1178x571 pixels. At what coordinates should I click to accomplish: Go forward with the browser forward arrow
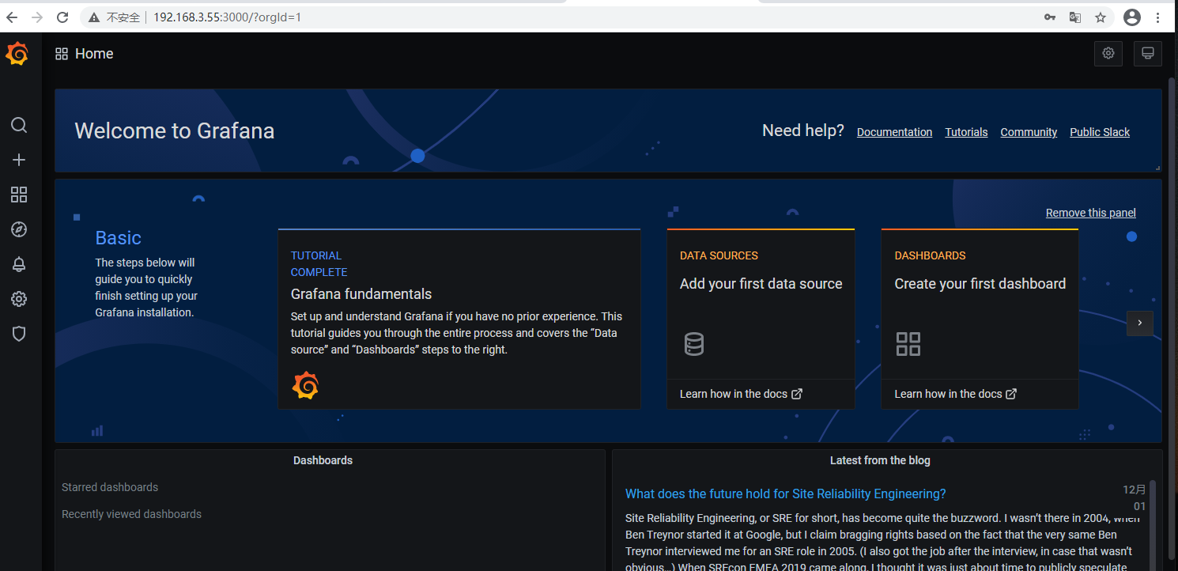pyautogui.click(x=37, y=17)
